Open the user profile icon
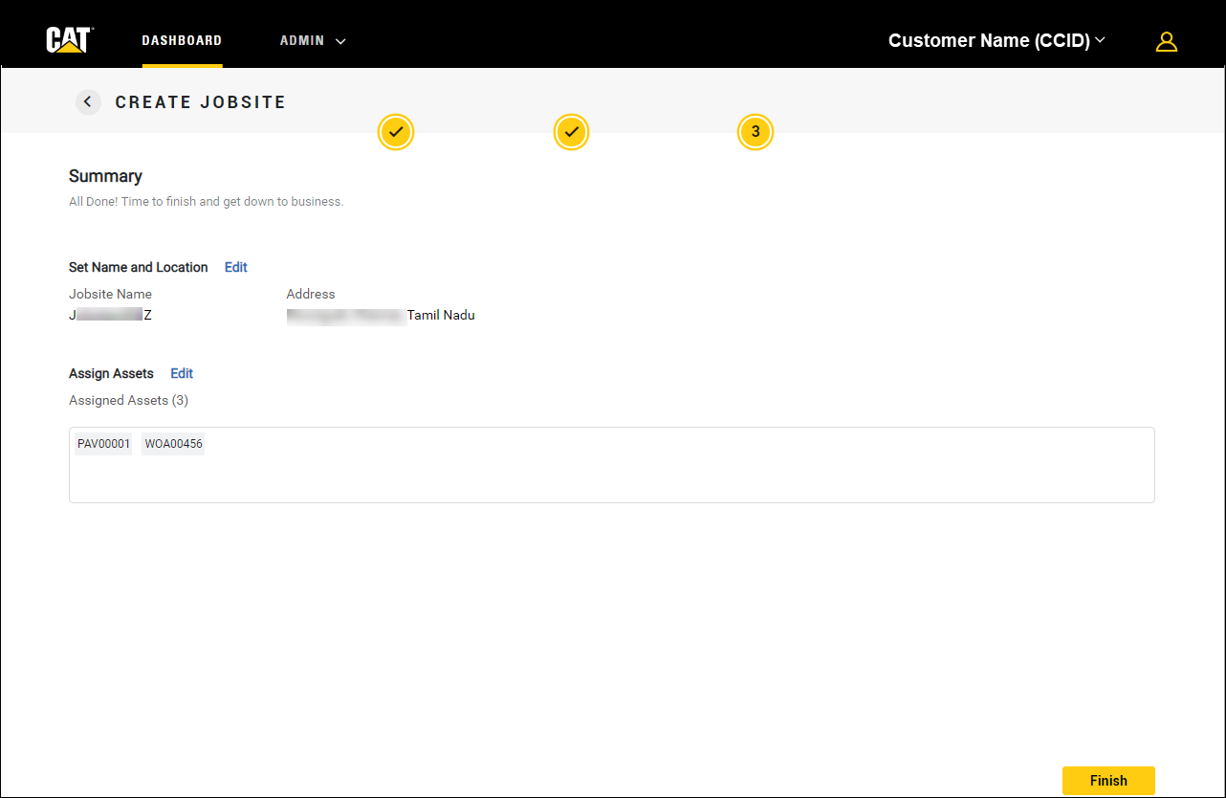This screenshot has width=1226, height=798. click(1166, 41)
